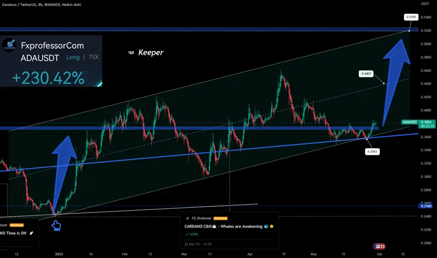437x258 pixels.
Task: Click the 0.3824 current price label
Action: pyautogui.click(x=427, y=122)
